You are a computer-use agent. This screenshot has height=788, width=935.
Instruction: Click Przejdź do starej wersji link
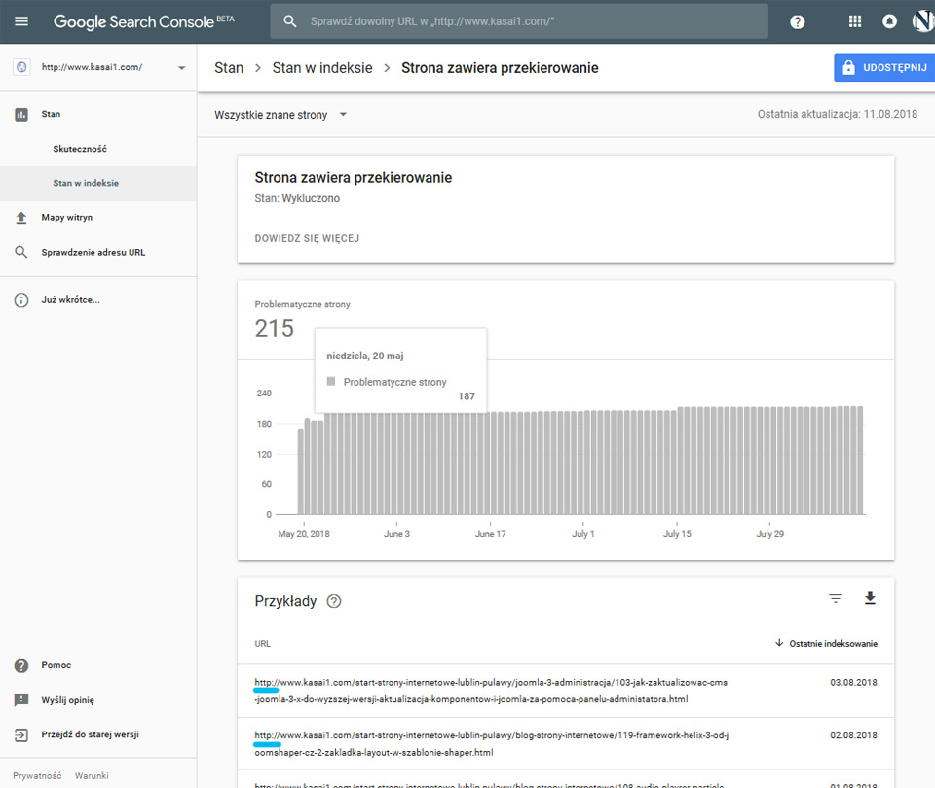[x=90, y=734]
